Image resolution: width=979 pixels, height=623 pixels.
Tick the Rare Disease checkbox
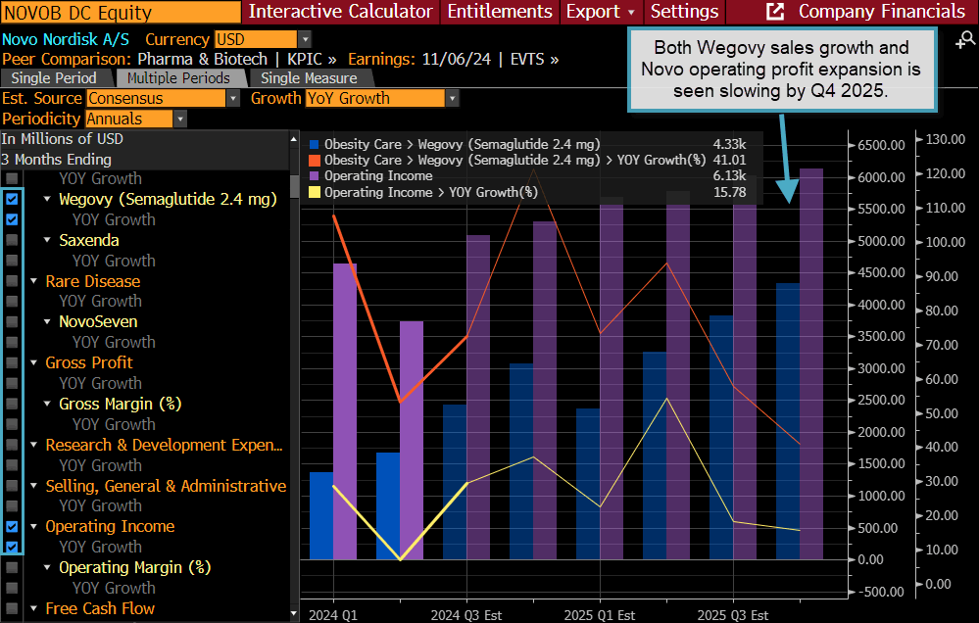12,281
